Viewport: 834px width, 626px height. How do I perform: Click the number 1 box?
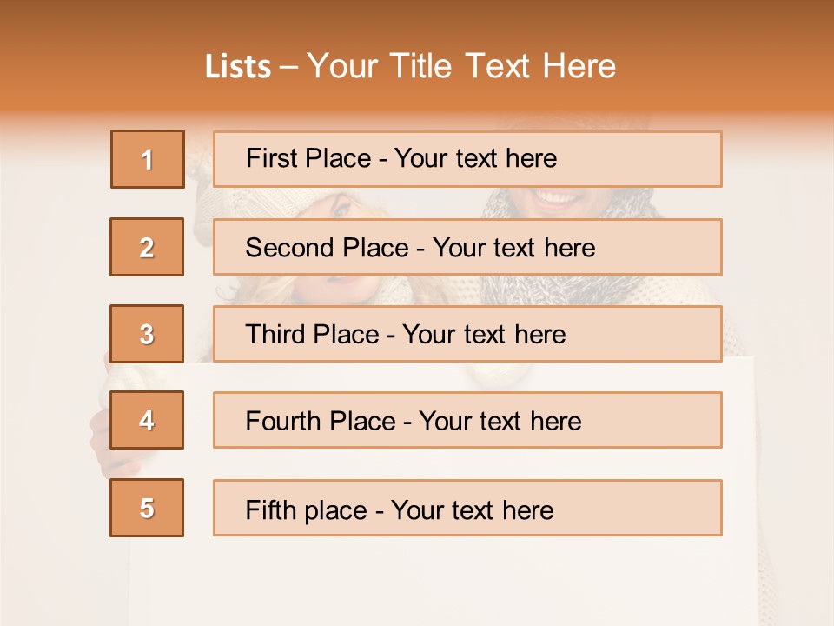148,159
